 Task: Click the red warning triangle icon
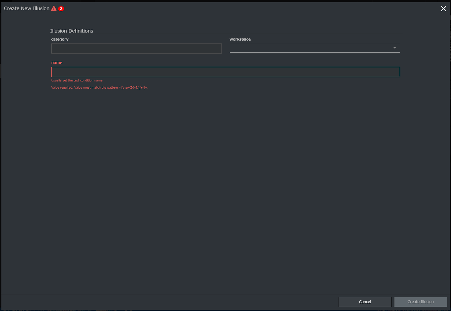coord(54,8)
